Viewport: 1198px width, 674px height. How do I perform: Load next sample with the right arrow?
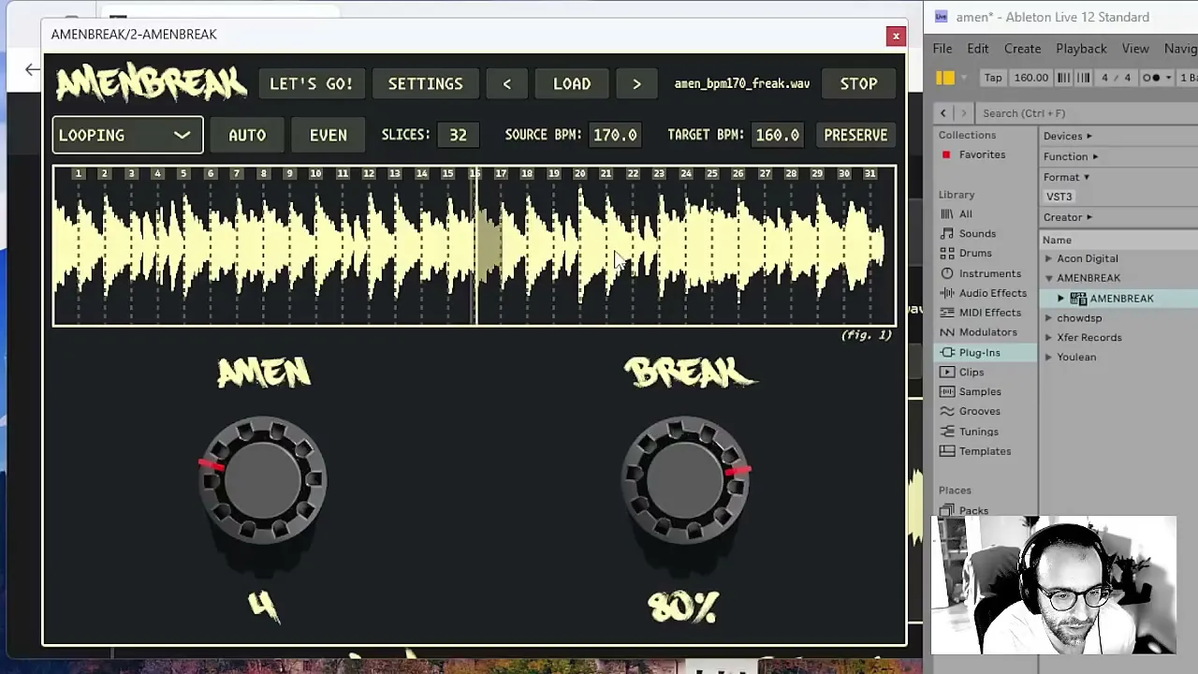(636, 84)
